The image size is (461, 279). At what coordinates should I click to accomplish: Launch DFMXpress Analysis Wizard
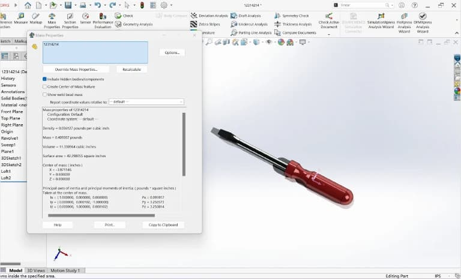[x=423, y=23]
